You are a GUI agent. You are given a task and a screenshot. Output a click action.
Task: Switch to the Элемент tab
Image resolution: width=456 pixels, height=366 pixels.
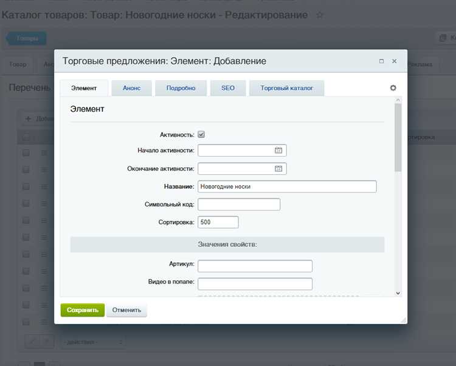tap(84, 88)
